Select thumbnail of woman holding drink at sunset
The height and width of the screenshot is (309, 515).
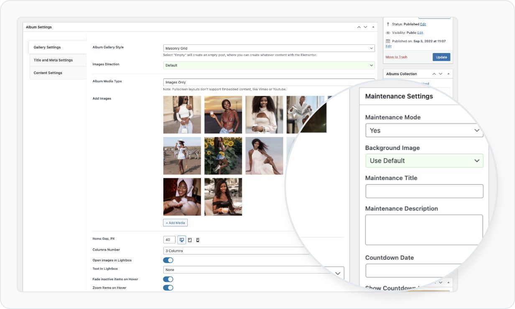coord(223,115)
